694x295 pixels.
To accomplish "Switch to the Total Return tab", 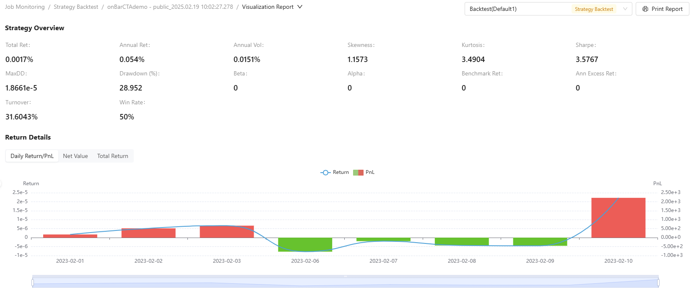I will 113,156.
